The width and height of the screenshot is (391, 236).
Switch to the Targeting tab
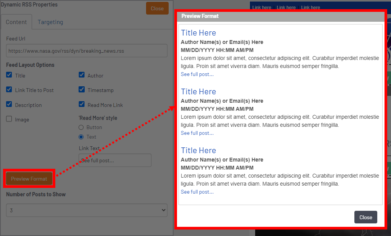pos(50,22)
